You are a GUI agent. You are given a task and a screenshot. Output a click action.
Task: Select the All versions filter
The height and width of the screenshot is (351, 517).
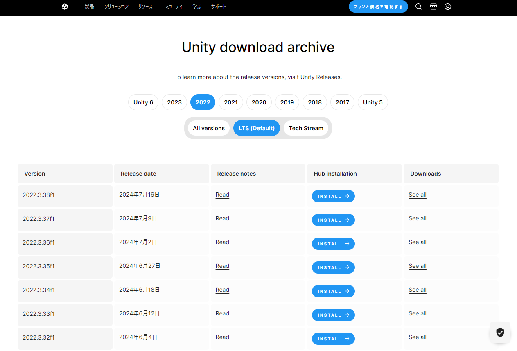click(209, 128)
